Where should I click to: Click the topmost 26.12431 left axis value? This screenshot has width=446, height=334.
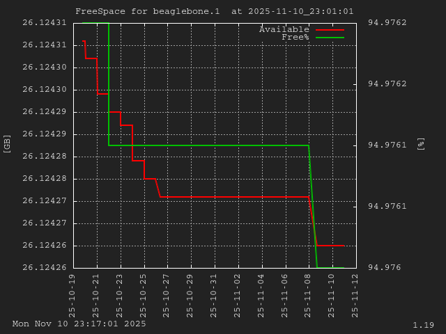point(44,23)
